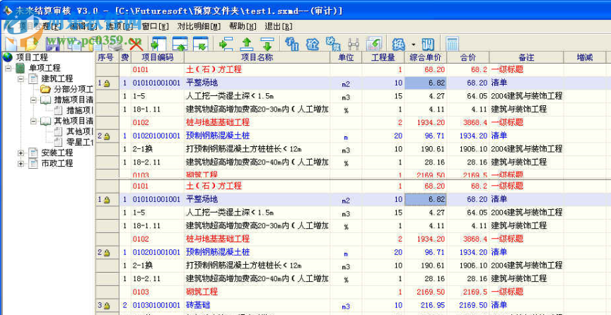
Task: Click highlighted 6.82 cell in lower pane
Action: [x=426, y=199]
